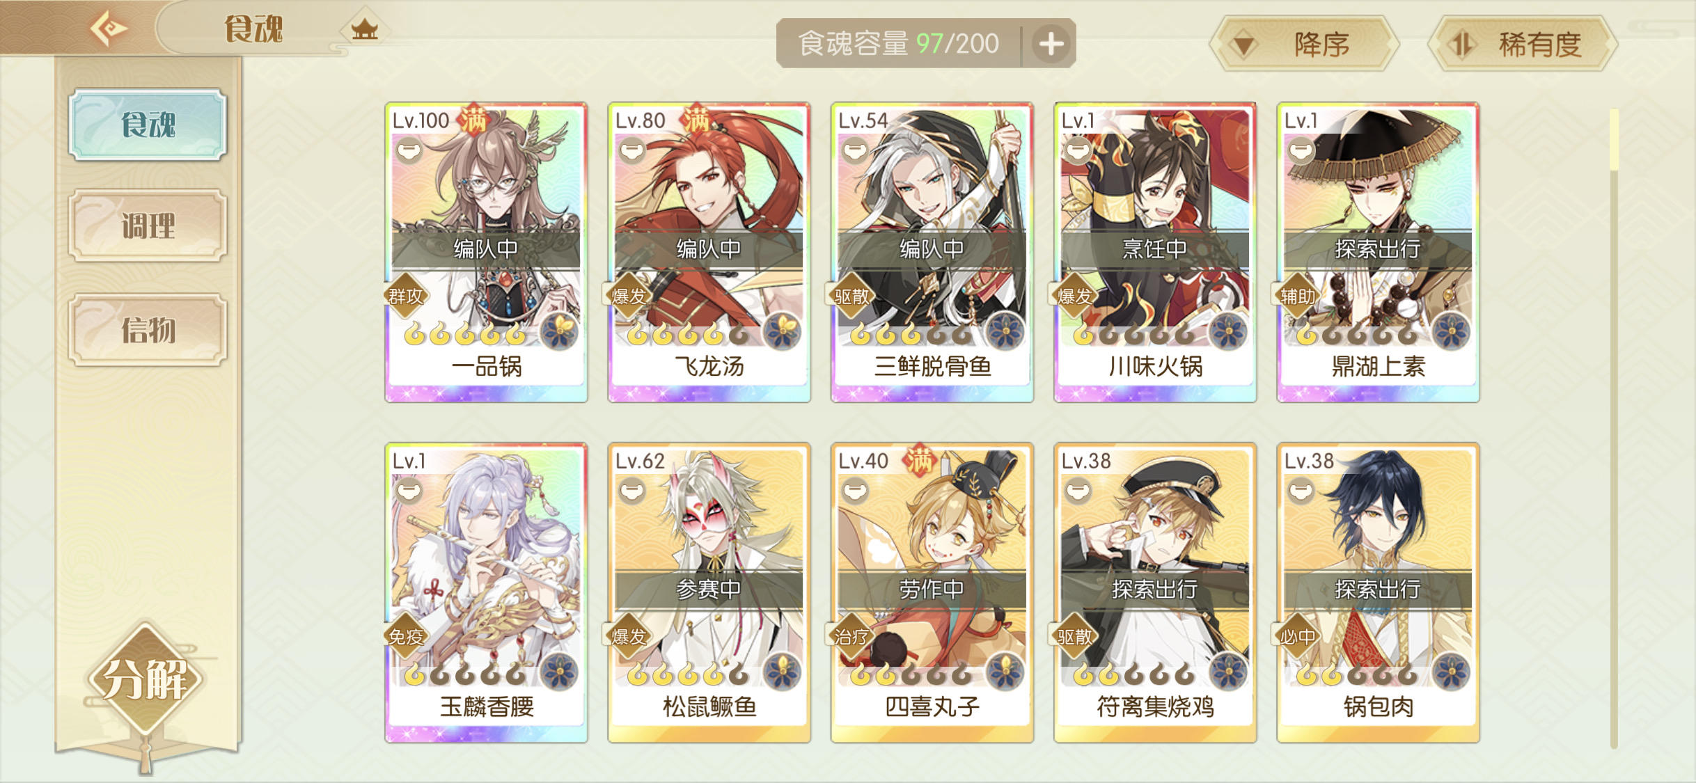Open the 分解 decompose button
Image resolution: width=1696 pixels, height=783 pixels.
(x=146, y=679)
